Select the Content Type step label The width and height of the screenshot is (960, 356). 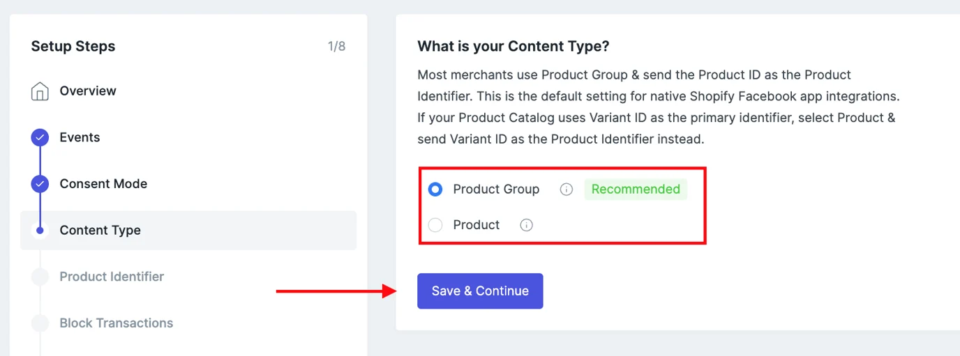coord(100,231)
